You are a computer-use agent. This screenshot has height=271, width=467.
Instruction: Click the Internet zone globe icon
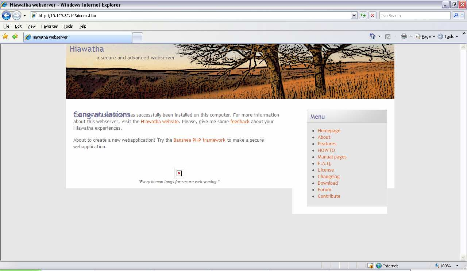pyautogui.click(x=379, y=266)
